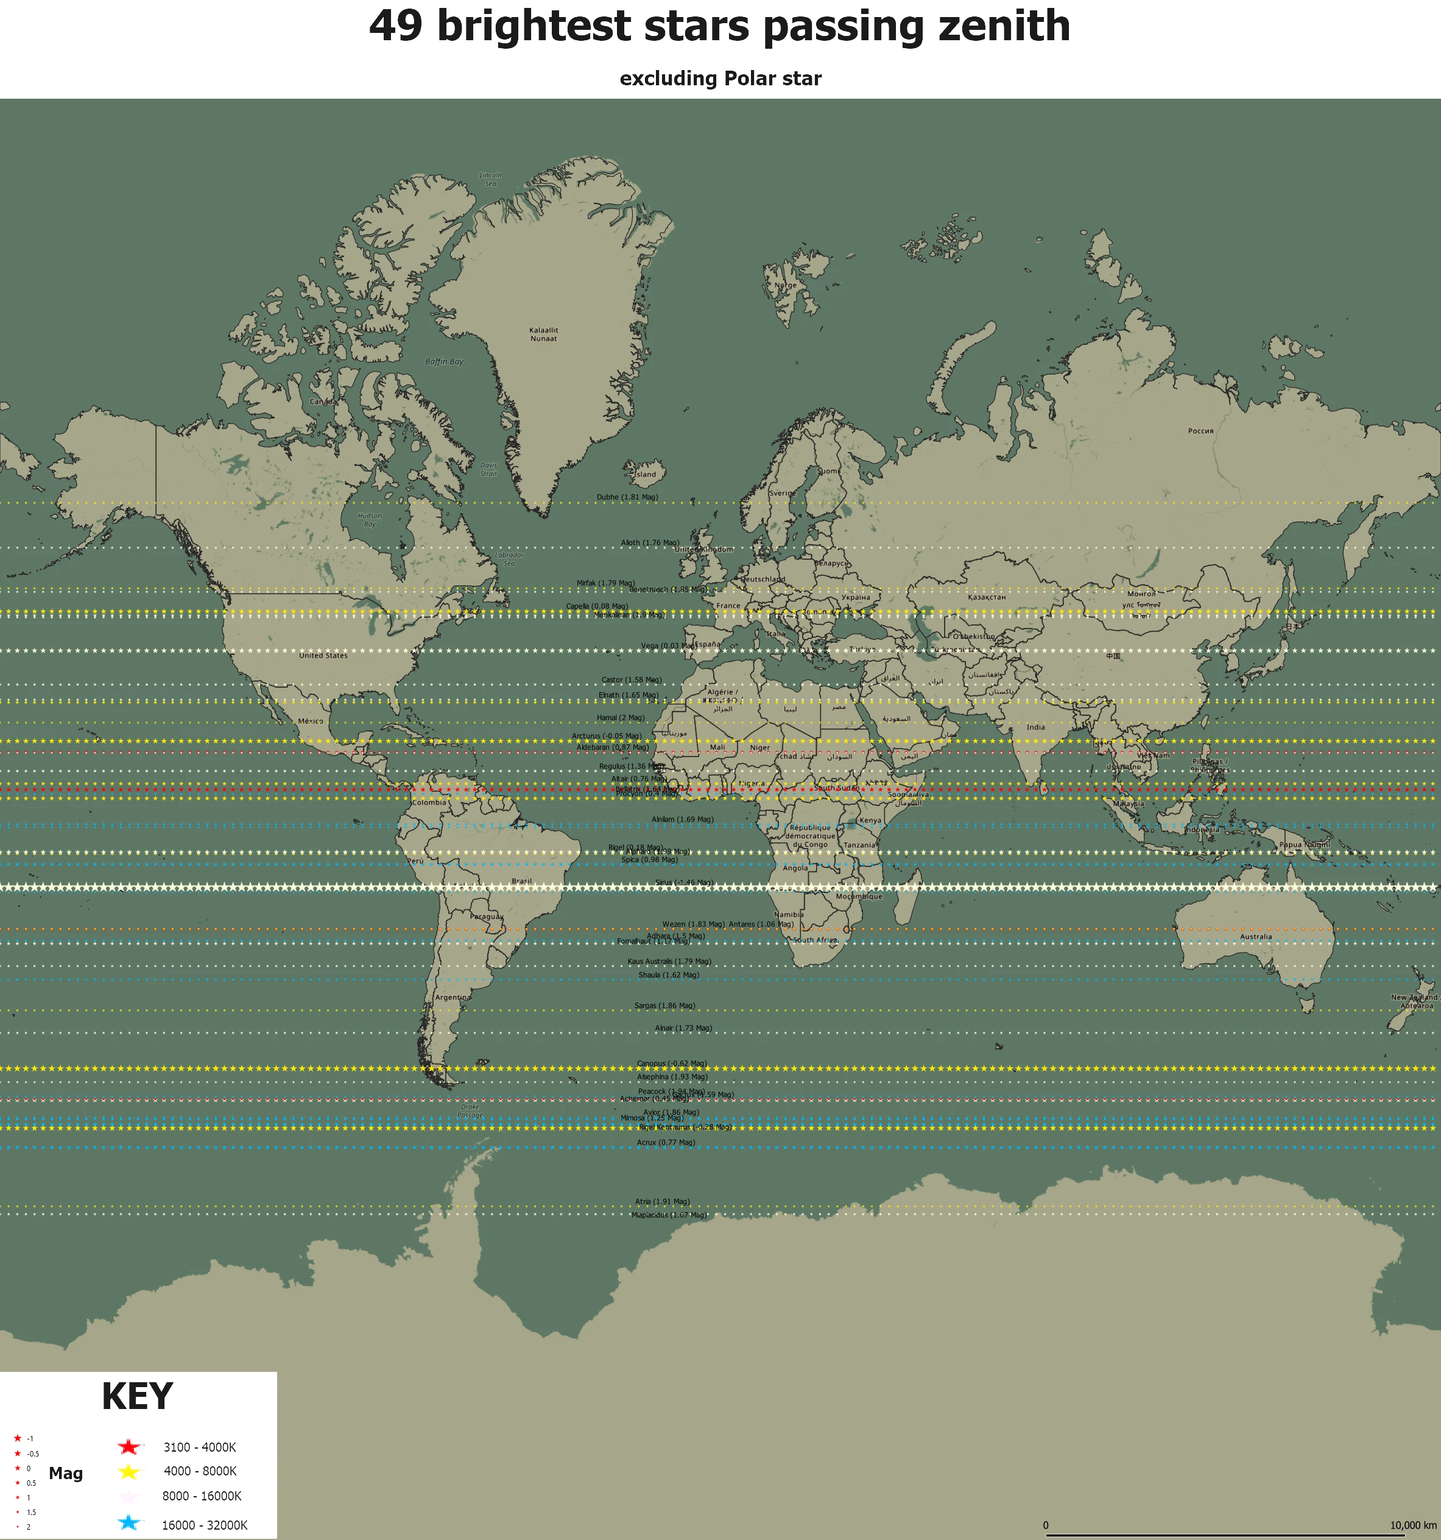
Task: Click the magnitude 1.5 star in the key
Action: (17, 1512)
